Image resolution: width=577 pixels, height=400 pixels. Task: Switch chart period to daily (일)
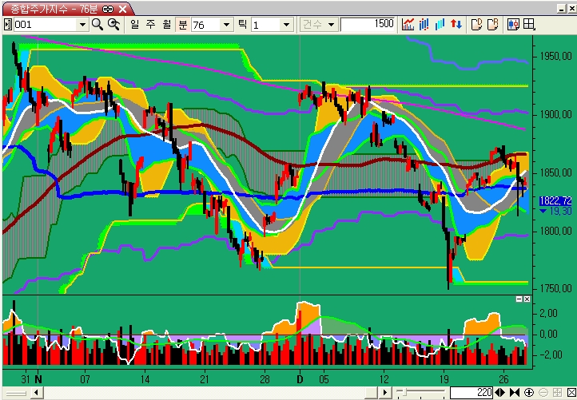[134, 25]
